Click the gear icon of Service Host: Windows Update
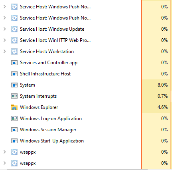The width and height of the screenshot is (172, 170). click(x=14, y=29)
